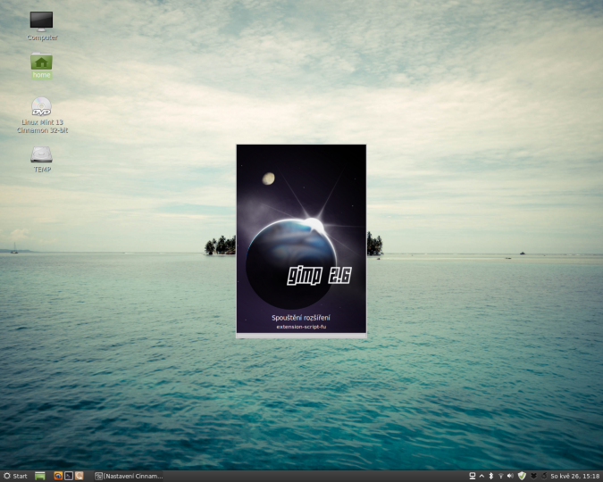The height and width of the screenshot is (482, 603).
Task: Click the 'Spouštění rozšíření' status text
Action: [x=301, y=318]
